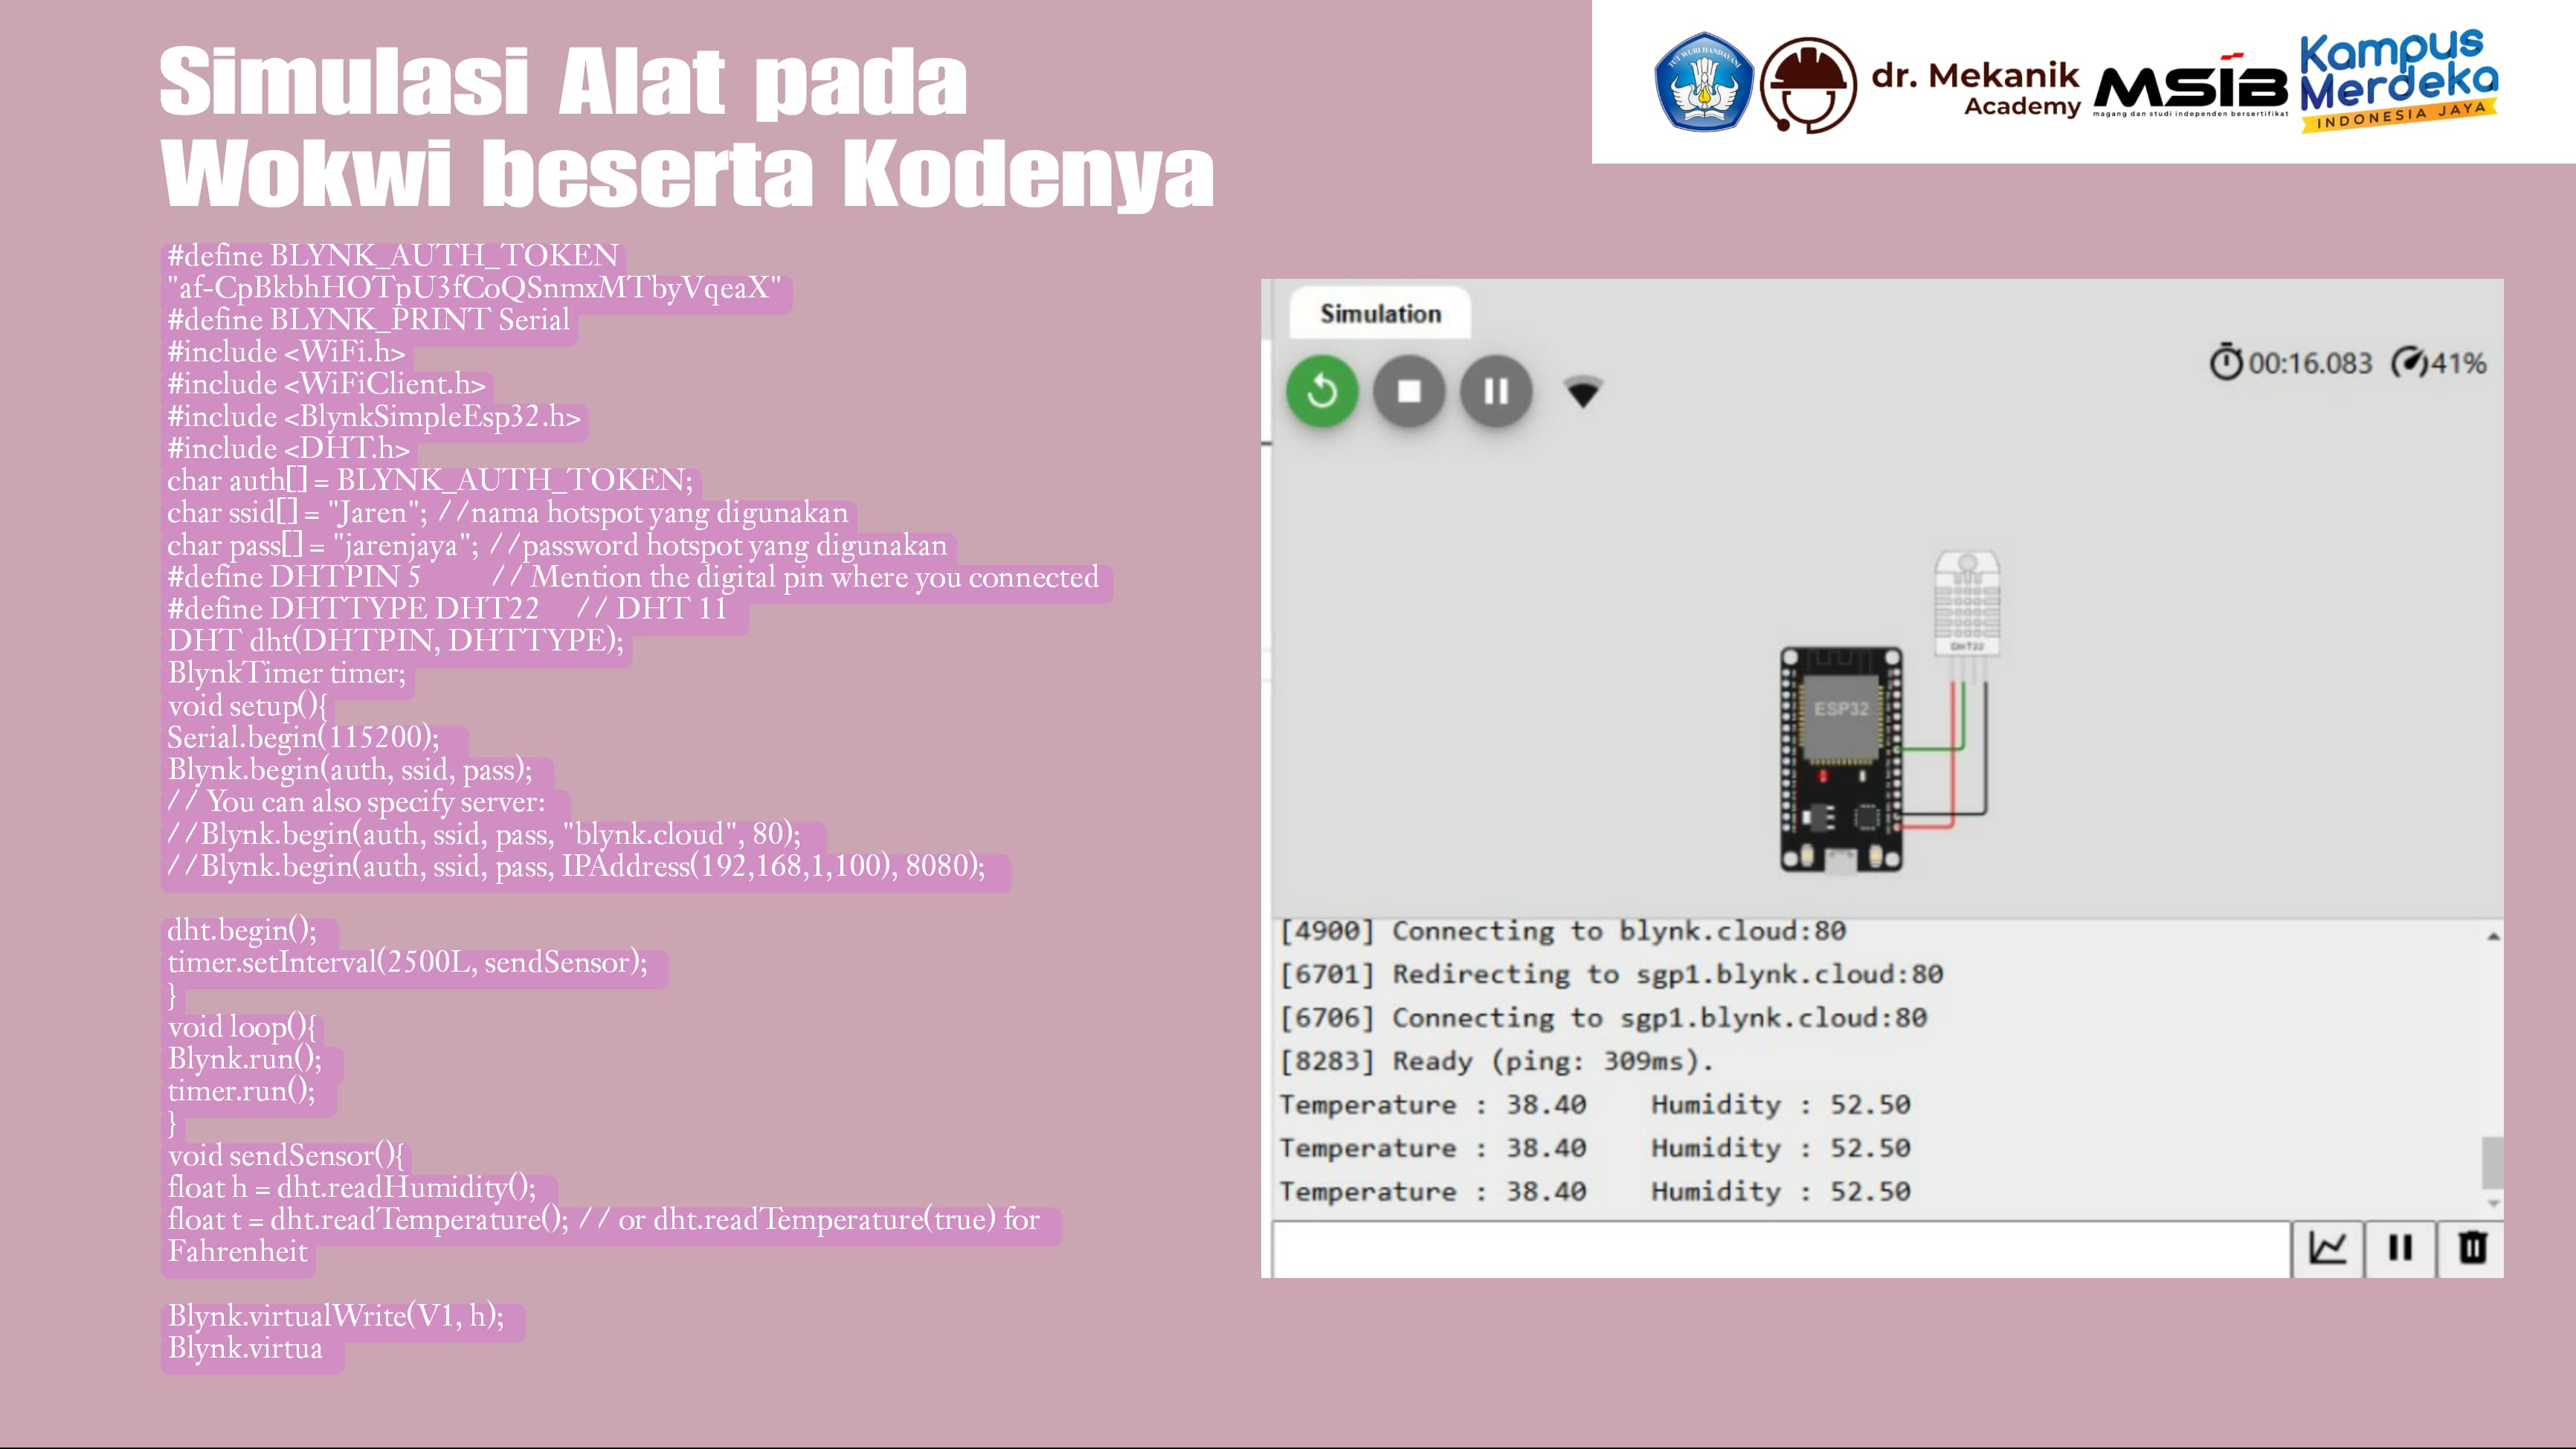Click the line 'Blynk.virtualWrite(V1, h);'

[336, 1315]
